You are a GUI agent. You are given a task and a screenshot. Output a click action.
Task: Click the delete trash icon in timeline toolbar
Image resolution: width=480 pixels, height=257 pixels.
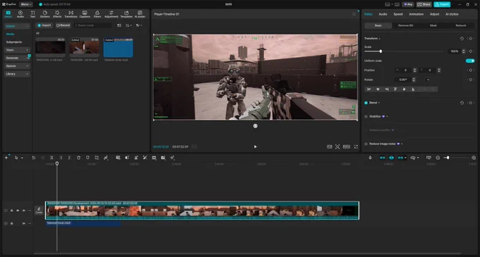point(78,158)
